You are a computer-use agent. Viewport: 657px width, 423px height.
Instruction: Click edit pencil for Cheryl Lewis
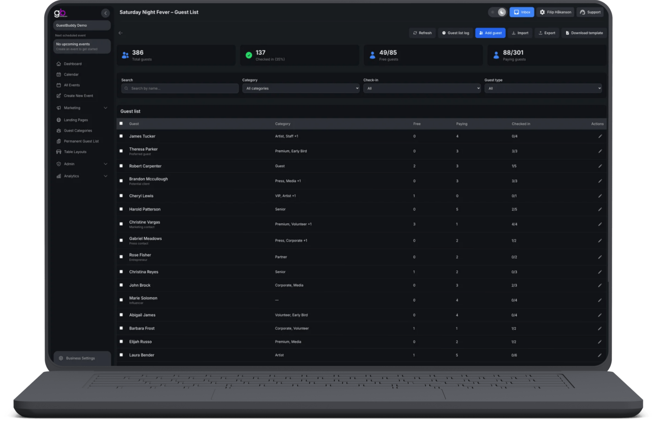coord(600,196)
